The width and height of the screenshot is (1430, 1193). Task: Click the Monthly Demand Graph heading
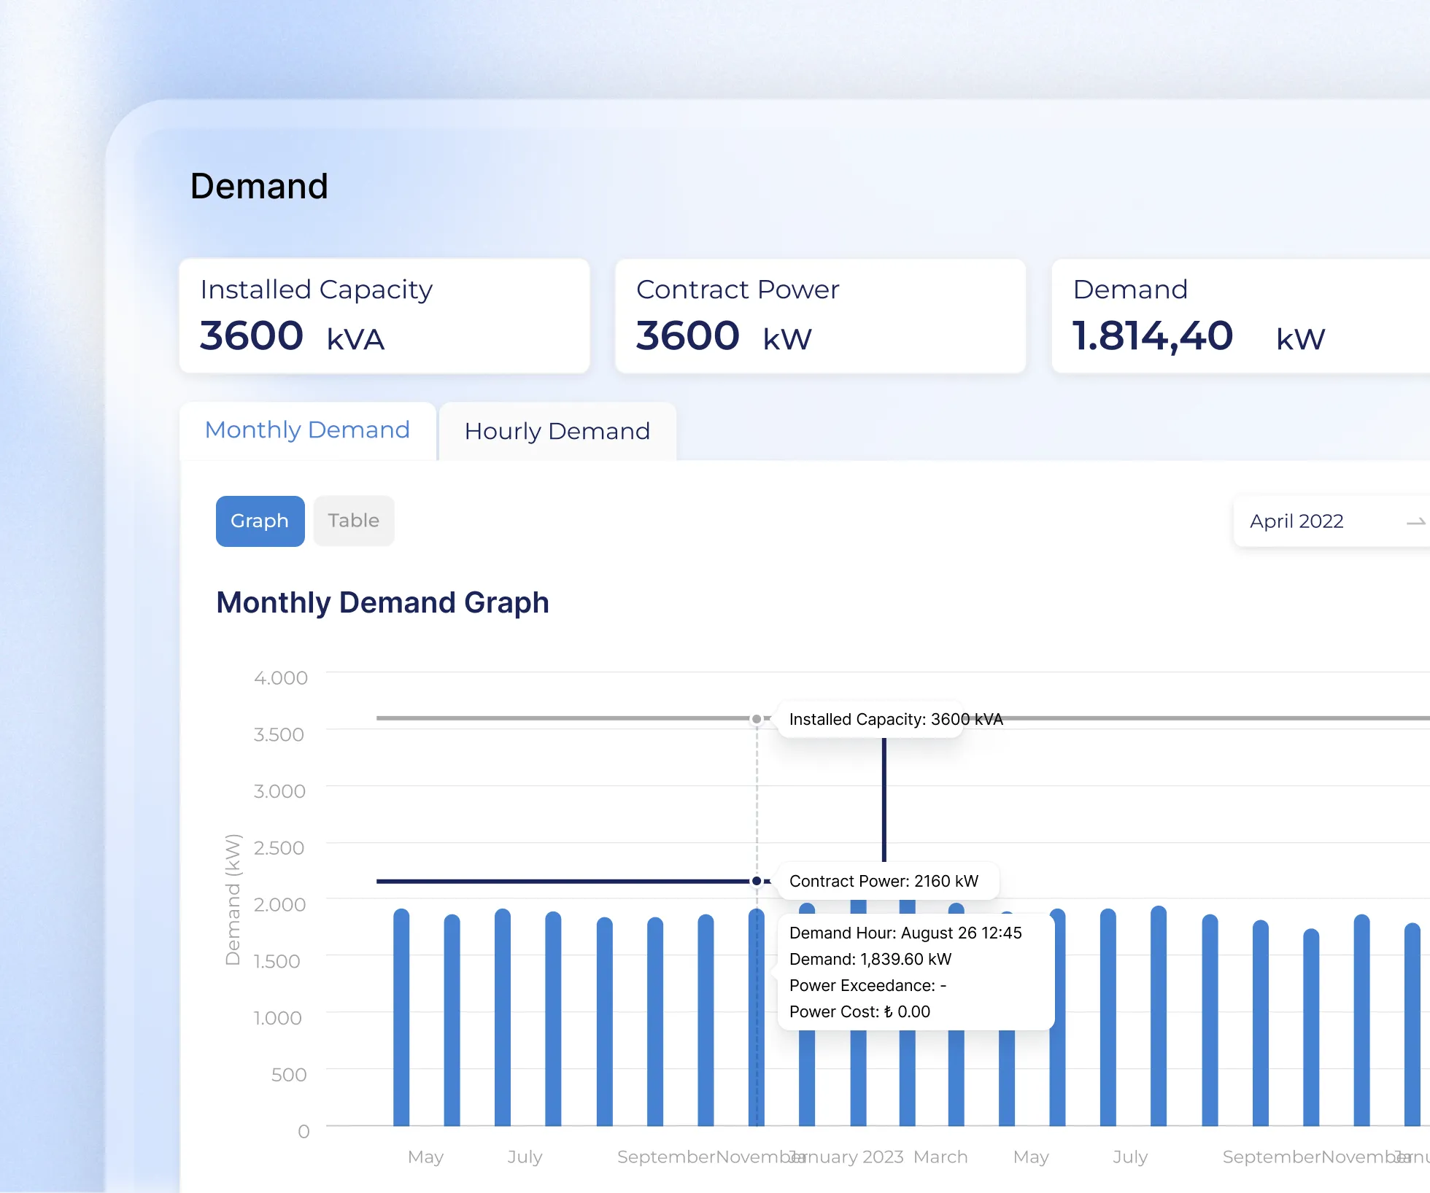382,603
